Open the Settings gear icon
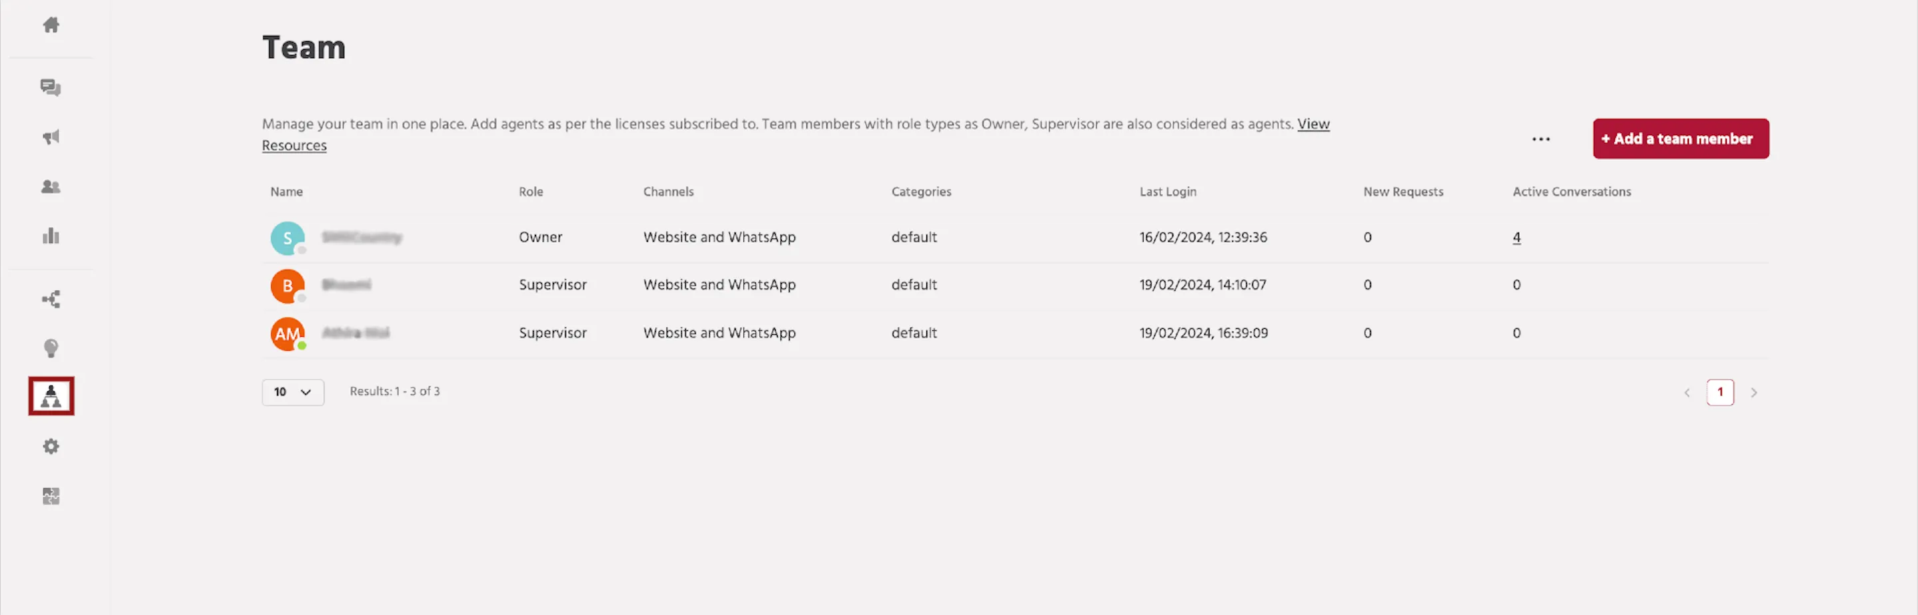This screenshot has height=615, width=1918. coord(51,447)
